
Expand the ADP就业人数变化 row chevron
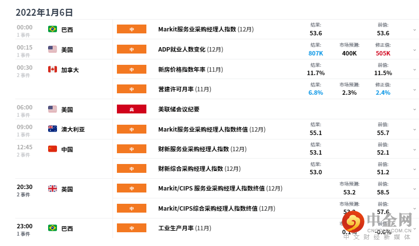pos(415,50)
